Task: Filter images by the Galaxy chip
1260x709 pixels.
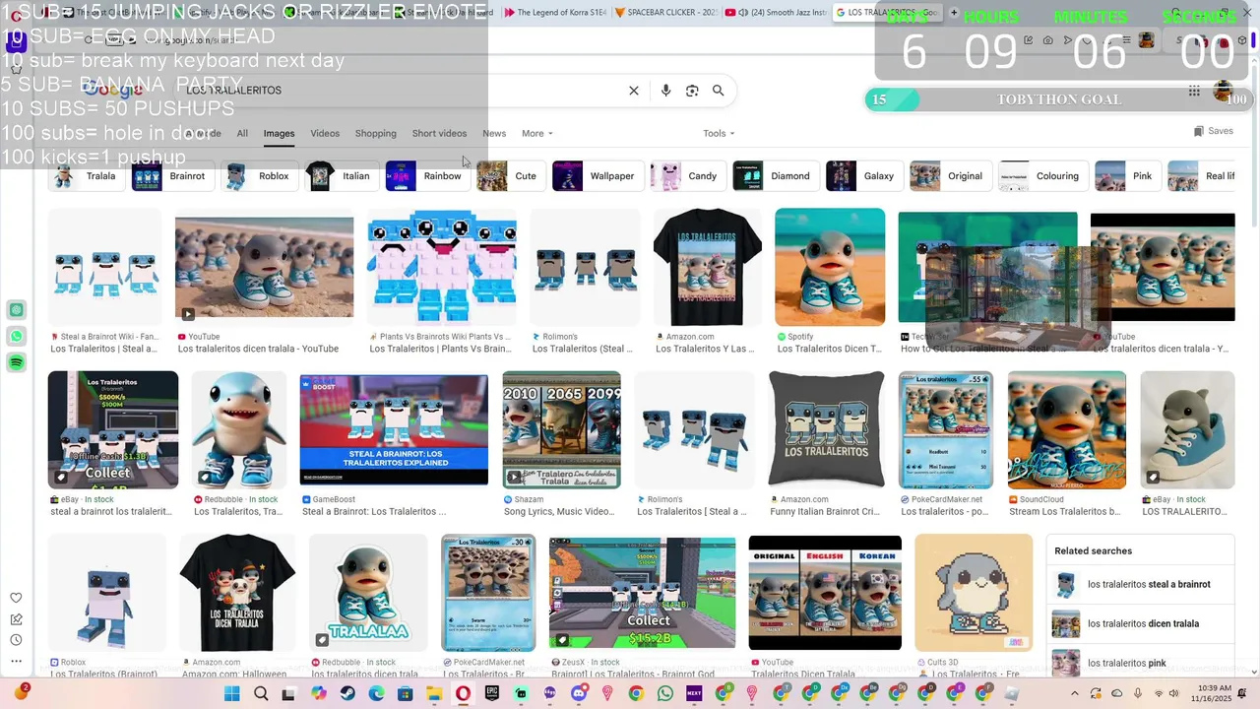Action: coord(863,176)
